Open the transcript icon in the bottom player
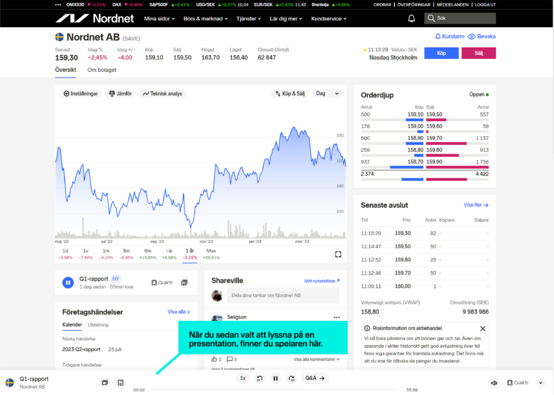Image resolution: width=554 pixels, height=395 pixels. point(121,383)
